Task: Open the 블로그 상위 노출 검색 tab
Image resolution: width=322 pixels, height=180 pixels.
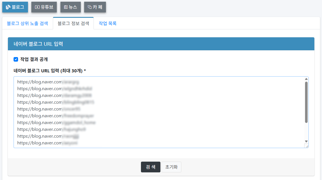Action: (x=27, y=24)
